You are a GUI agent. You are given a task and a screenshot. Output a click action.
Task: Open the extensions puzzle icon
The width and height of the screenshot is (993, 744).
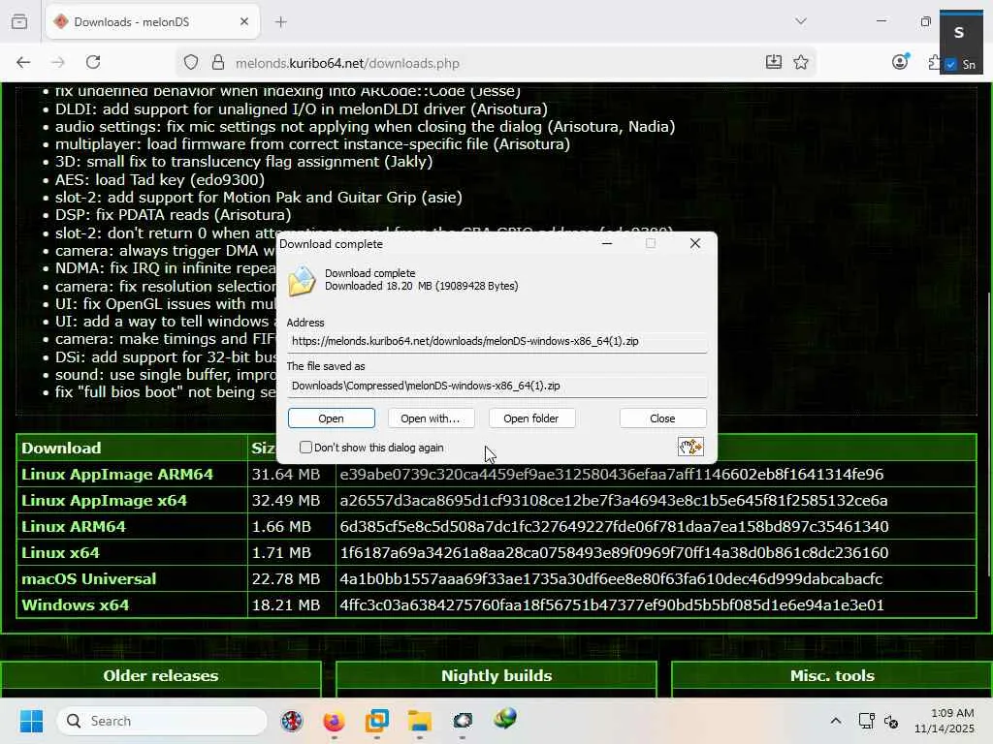(x=934, y=62)
